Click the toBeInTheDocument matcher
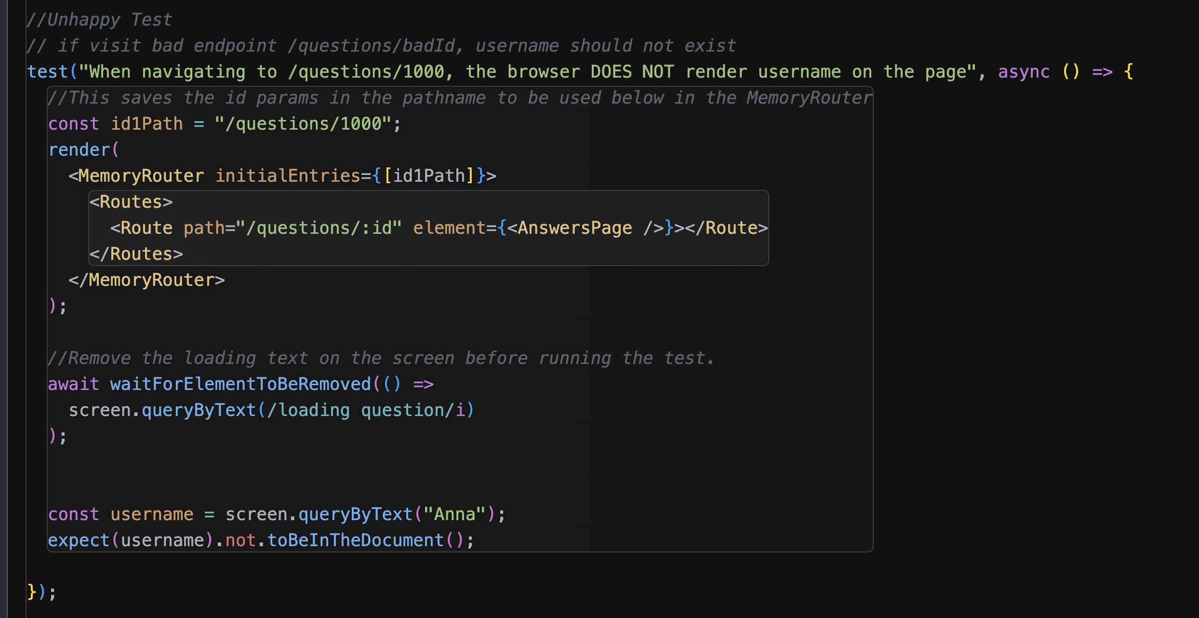Screen dimensions: 1199x618 pos(355,540)
